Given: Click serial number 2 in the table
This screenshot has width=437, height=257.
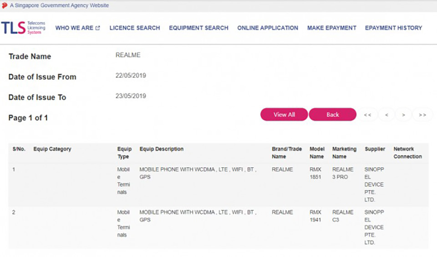Looking at the screenshot, I should pos(14,212).
